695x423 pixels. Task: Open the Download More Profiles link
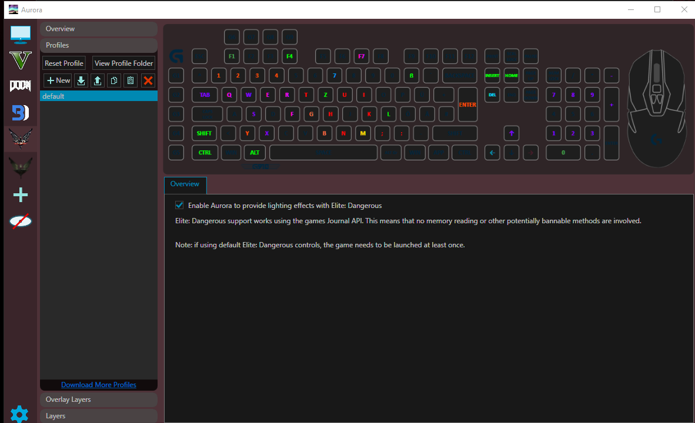click(x=98, y=385)
